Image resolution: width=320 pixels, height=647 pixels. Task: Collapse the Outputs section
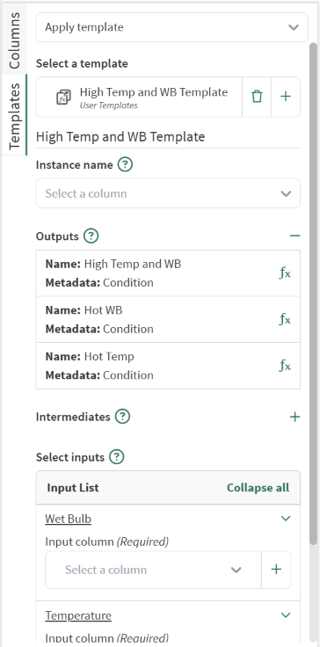(x=295, y=236)
